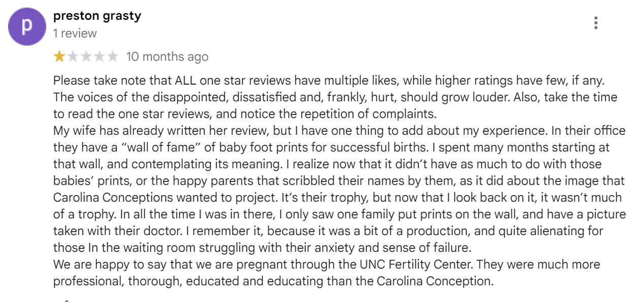Click the final line 'professional, thorough, educated'
The height and width of the screenshot is (302, 630).
click(273, 281)
